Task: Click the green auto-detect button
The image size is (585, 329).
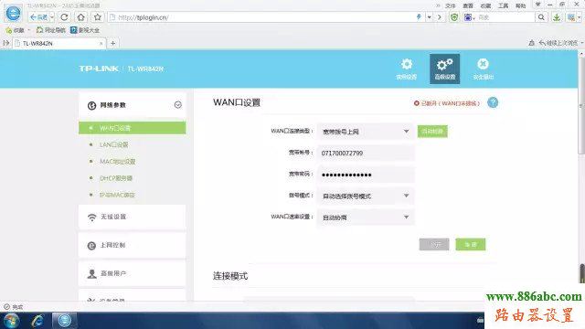Action: [432, 132]
